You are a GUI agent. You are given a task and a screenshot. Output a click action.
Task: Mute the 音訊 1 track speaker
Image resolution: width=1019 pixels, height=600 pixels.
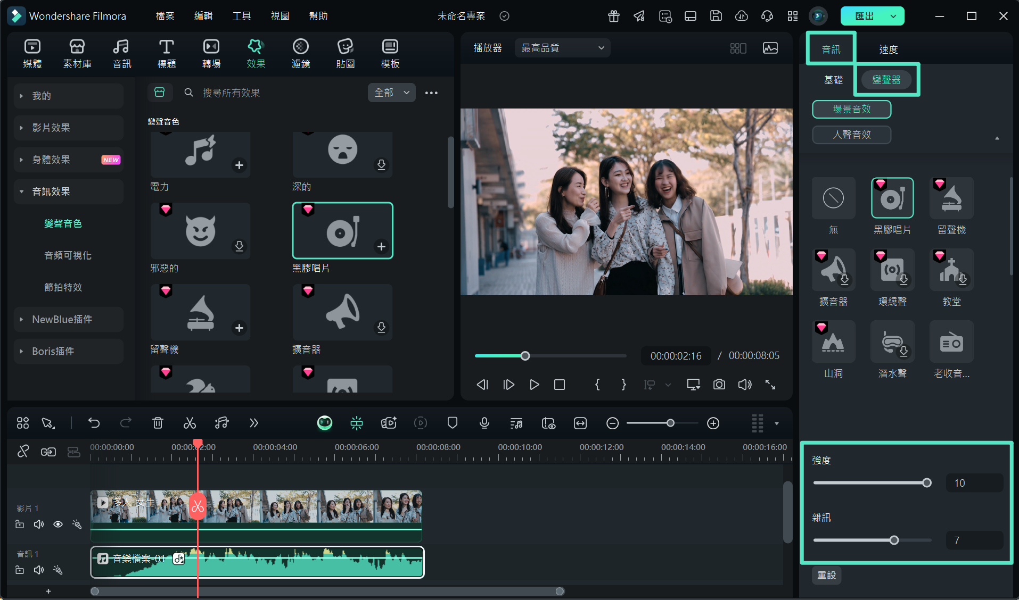click(39, 570)
